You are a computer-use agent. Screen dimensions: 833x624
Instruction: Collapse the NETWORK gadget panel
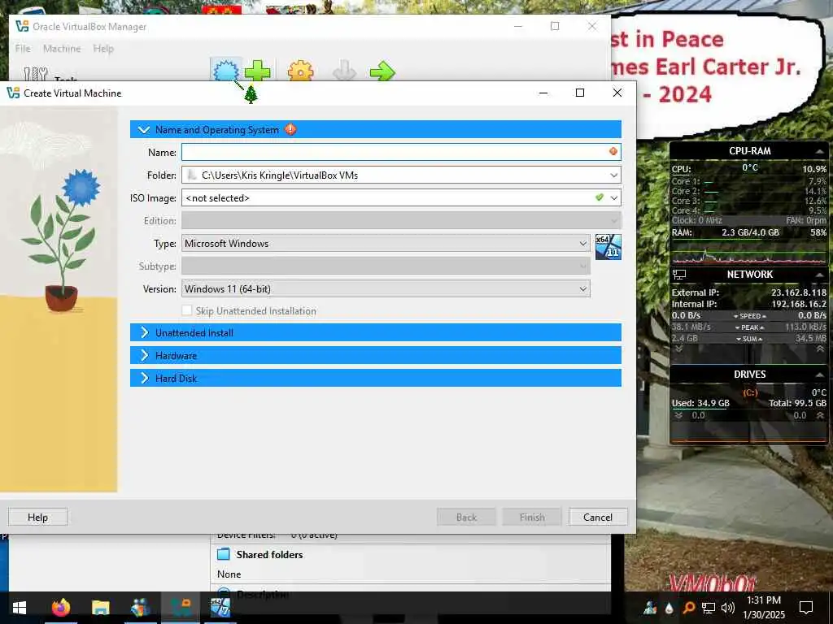click(820, 275)
